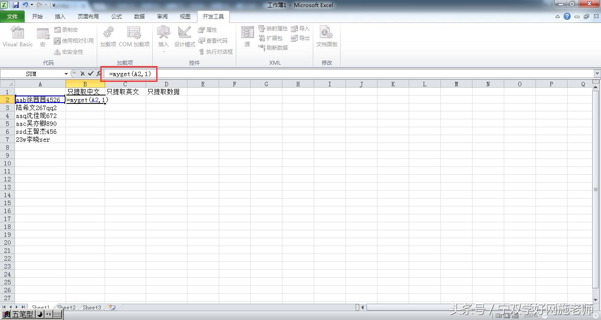
Task: Select cell with aaq沈佳妮672
Action: point(40,116)
